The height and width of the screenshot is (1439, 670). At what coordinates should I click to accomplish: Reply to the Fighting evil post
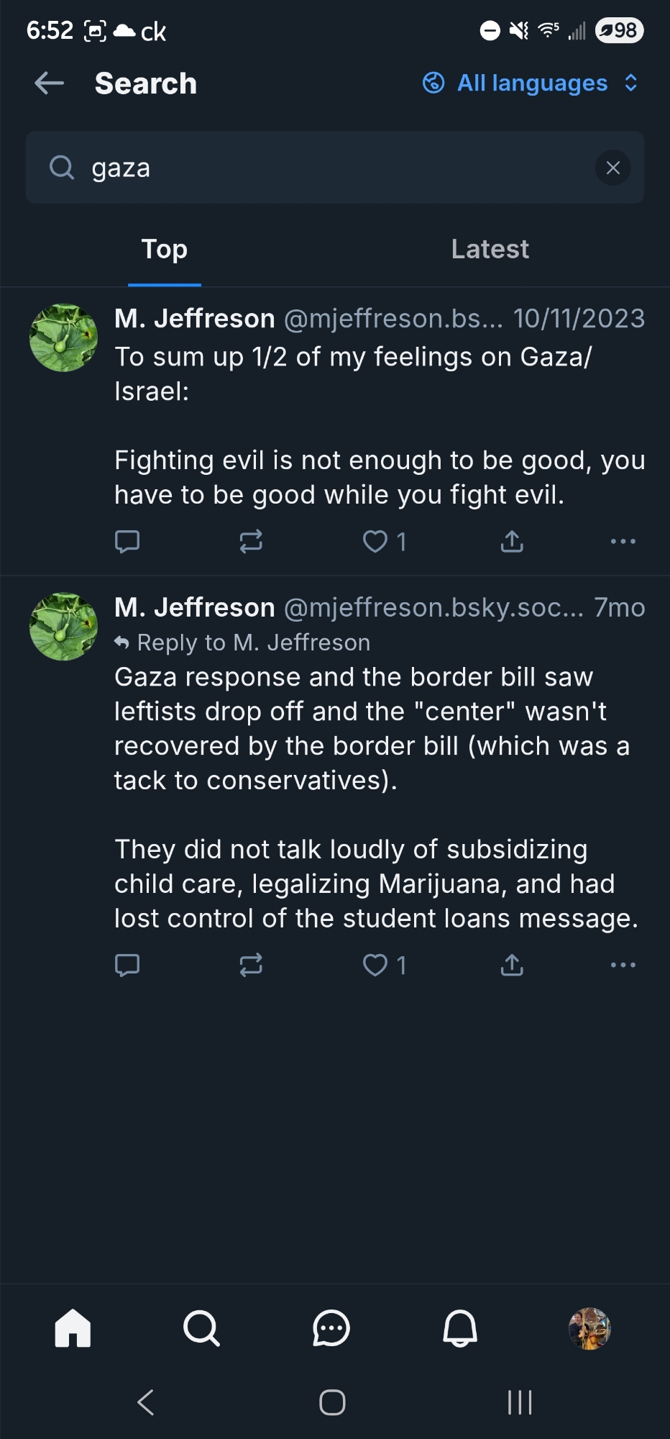127,541
